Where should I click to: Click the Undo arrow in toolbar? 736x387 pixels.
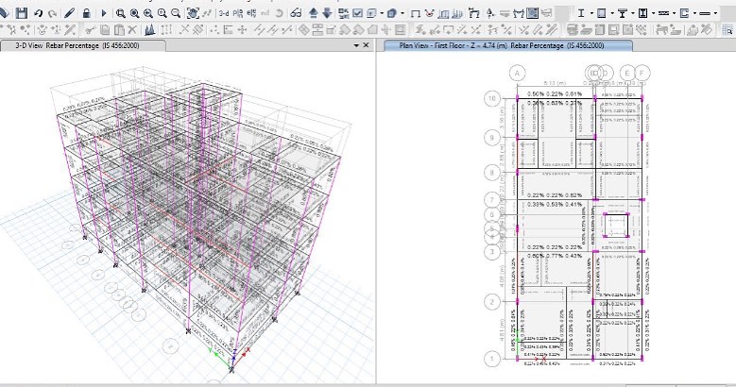[39, 13]
